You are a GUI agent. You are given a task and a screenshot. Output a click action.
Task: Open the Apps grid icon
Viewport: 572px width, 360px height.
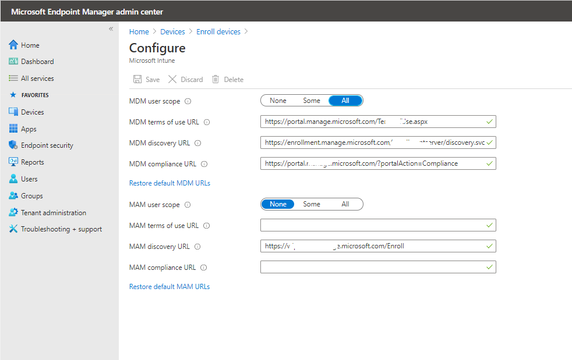coord(13,129)
